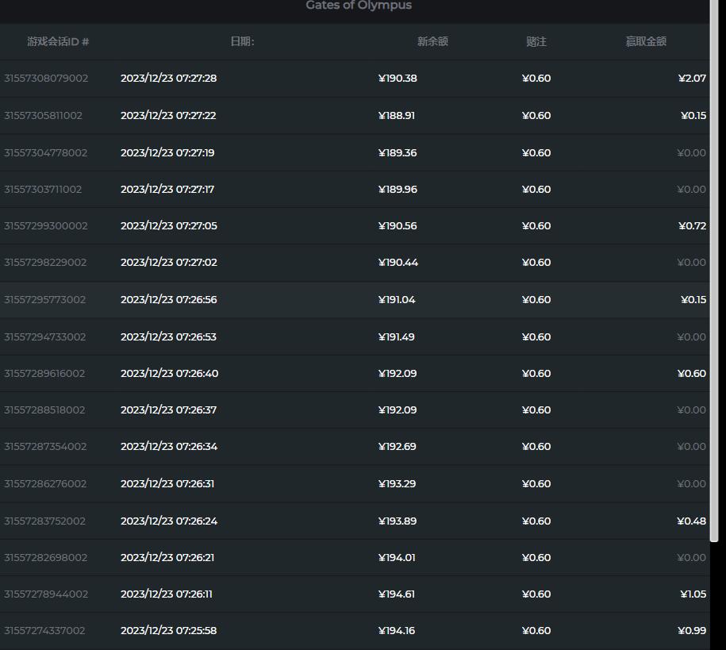This screenshot has height=650, width=726.
Task: Click the new balance ¥194.61
Action: click(397, 594)
